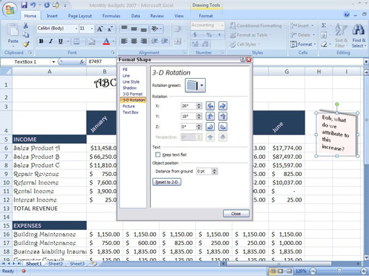The height and width of the screenshot is (276, 369).
Task: Open the Accounting number format dropdown
Action: click(222, 25)
